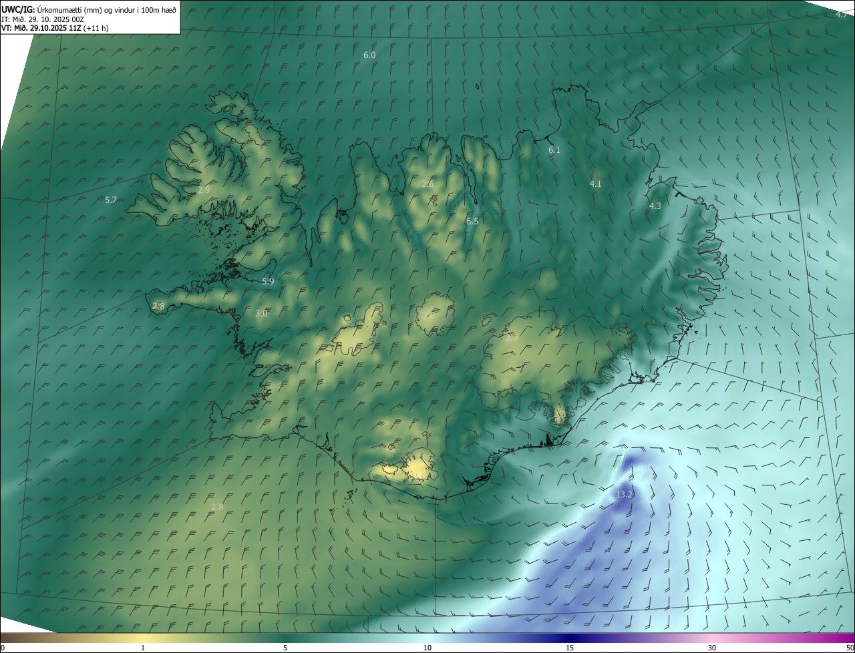Select the valid time line 'VT: Mið. 29.10.2025 11Z'
Screen dimensions: 855x653
click(x=41, y=28)
